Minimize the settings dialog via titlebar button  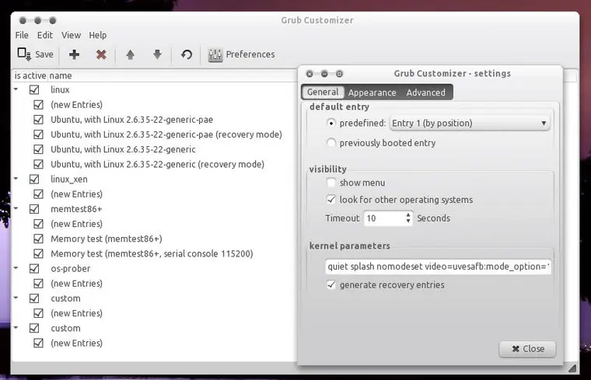point(324,74)
